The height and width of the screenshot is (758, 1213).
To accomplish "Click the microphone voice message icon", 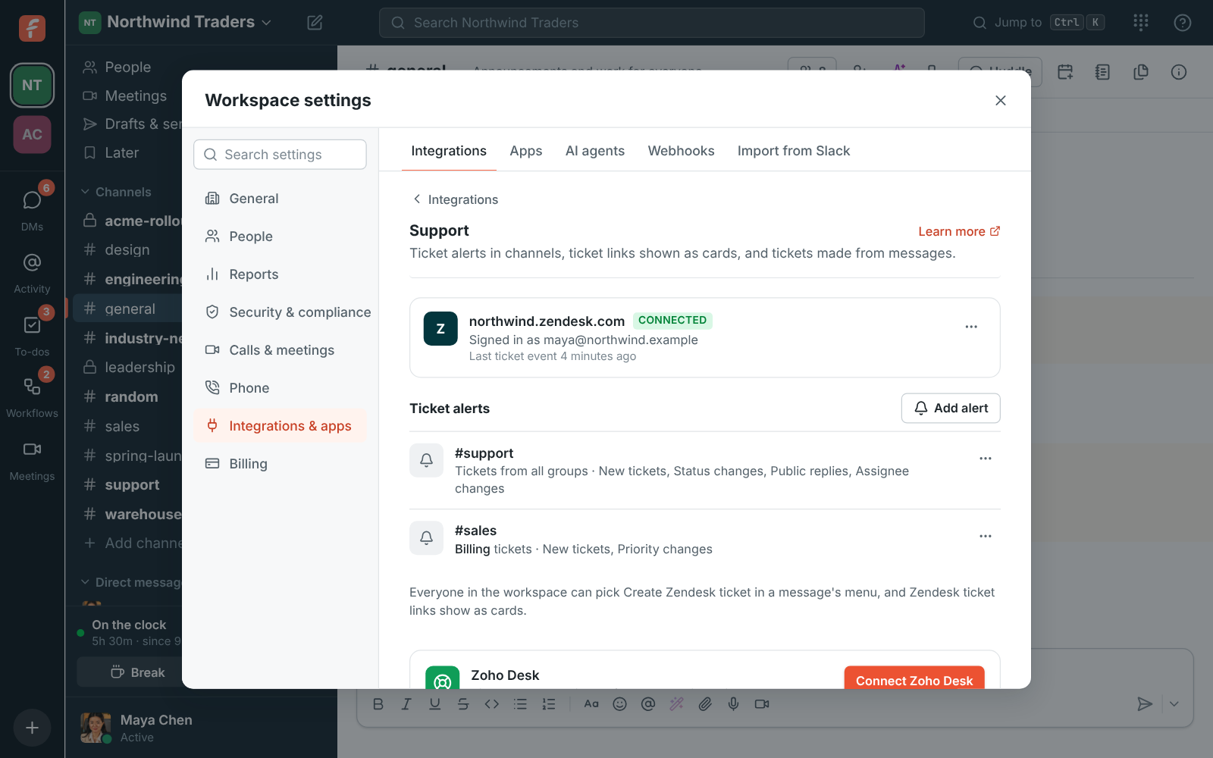I will tap(733, 704).
